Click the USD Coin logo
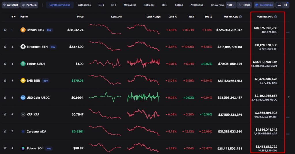 click(x=23, y=97)
